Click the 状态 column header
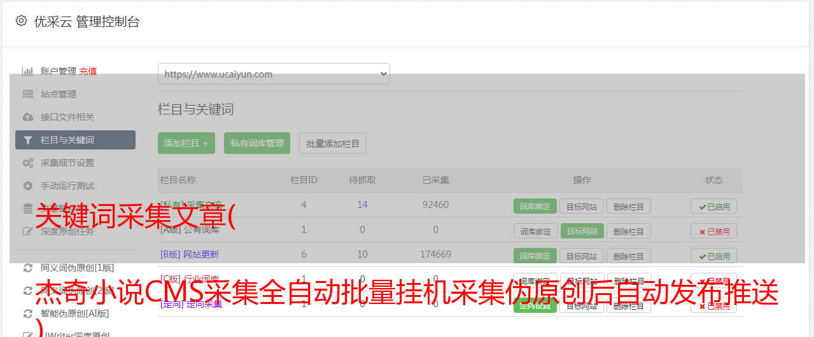814x337 pixels. (x=714, y=180)
